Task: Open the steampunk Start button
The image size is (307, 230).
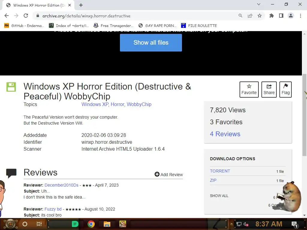Action: [10, 224]
